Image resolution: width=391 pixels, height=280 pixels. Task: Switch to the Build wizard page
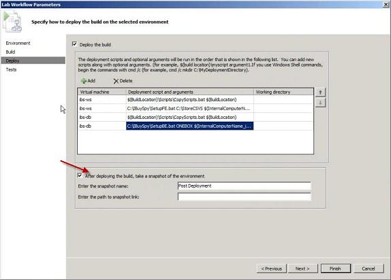10,52
